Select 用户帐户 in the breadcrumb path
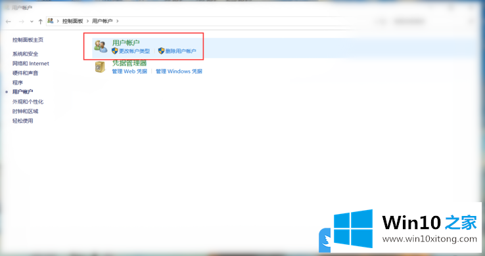This screenshot has height=256, width=485. tap(103, 21)
